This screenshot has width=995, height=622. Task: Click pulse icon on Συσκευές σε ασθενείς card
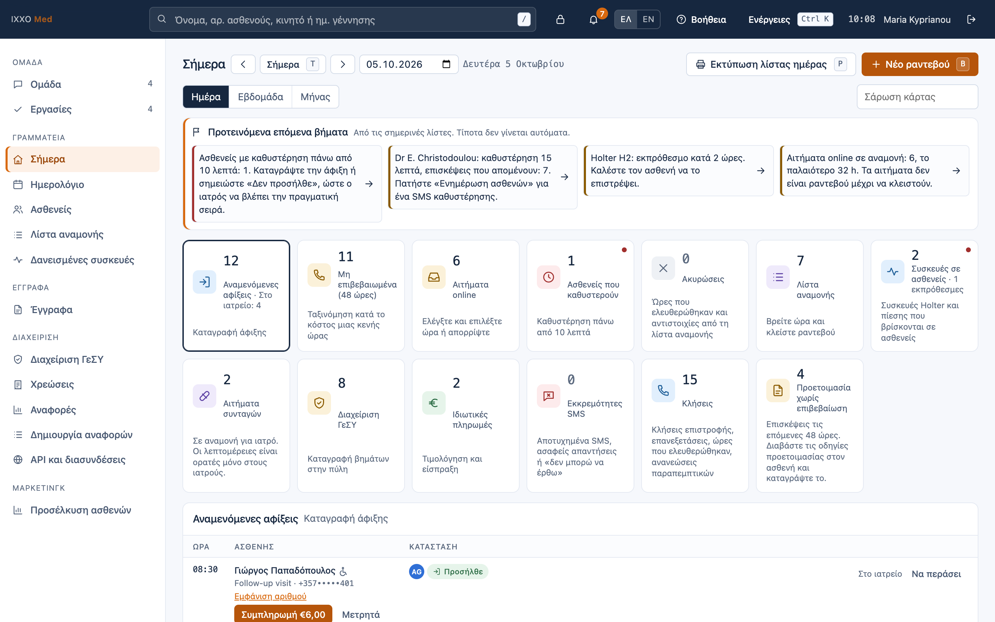point(893,272)
